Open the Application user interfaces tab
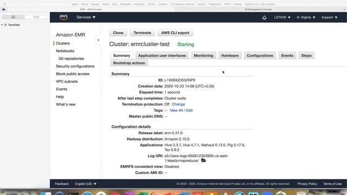347x195 pixels. click(x=162, y=55)
